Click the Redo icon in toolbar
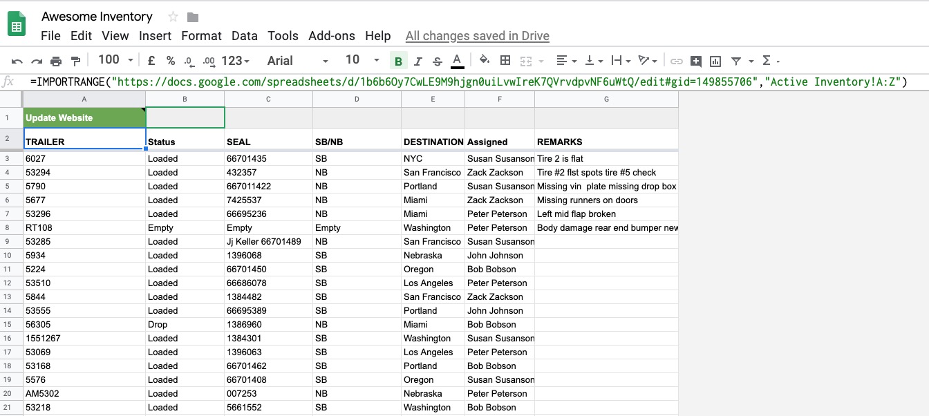 (x=37, y=61)
